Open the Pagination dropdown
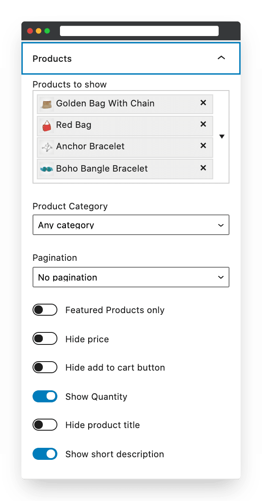Viewport: 262px width, 501px height. (131, 277)
